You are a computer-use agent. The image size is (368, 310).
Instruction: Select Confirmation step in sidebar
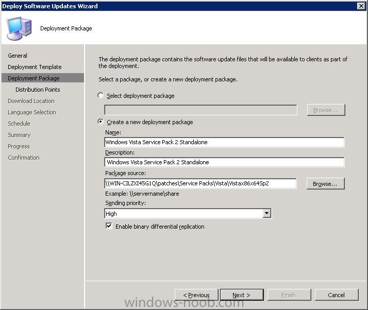pos(24,158)
